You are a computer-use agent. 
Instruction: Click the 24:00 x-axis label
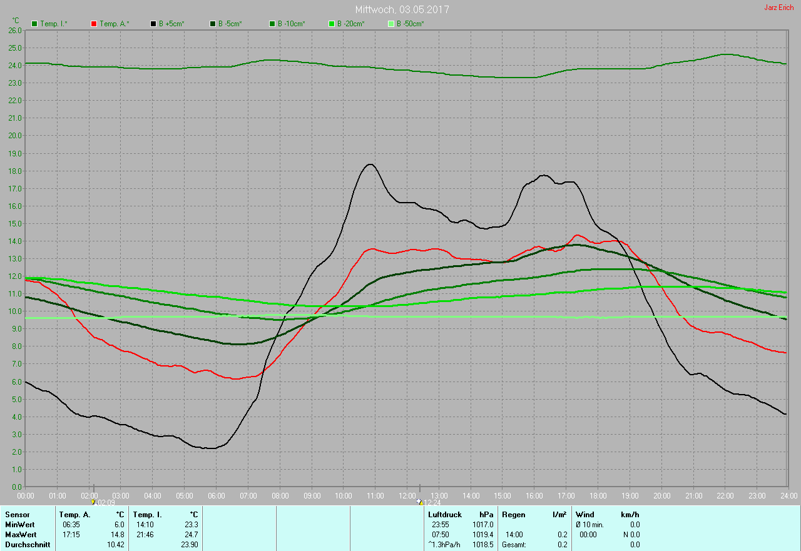(x=789, y=495)
